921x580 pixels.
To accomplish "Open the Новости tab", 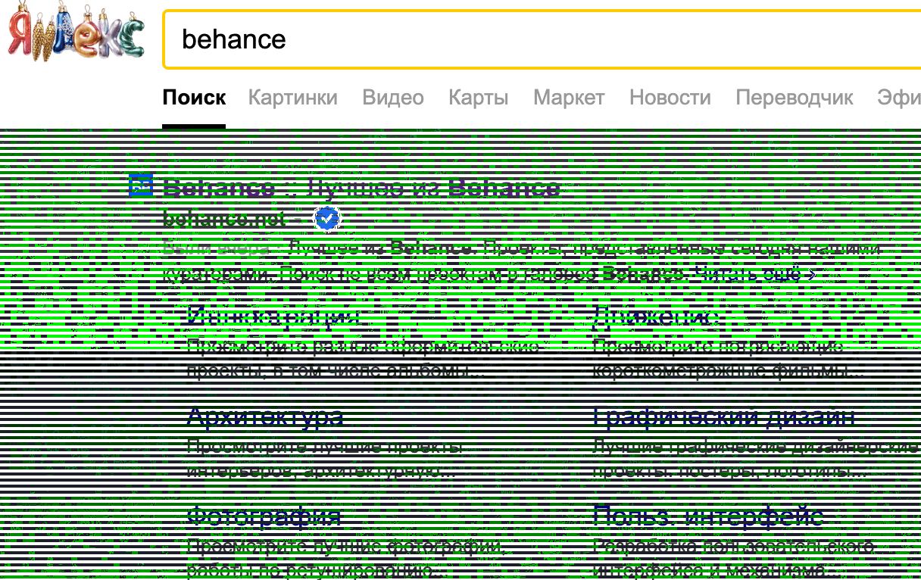I will [670, 98].
